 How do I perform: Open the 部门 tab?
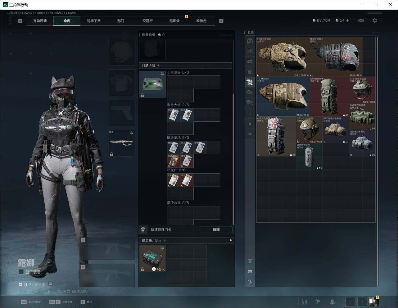pos(121,21)
